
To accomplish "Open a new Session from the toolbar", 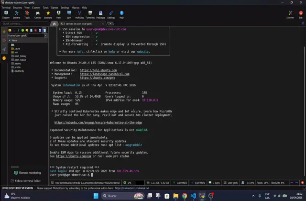I will (x=6, y=14).
